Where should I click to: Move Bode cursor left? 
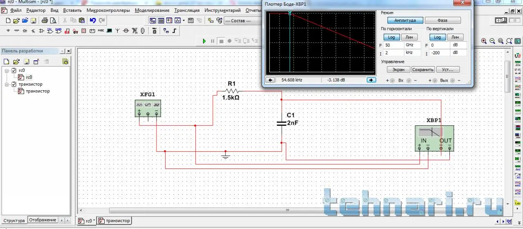[x=270, y=80]
